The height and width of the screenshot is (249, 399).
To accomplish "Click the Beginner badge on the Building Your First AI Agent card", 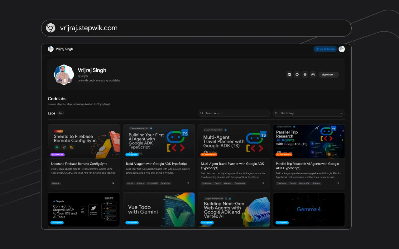I will pyautogui.click(x=132, y=154).
